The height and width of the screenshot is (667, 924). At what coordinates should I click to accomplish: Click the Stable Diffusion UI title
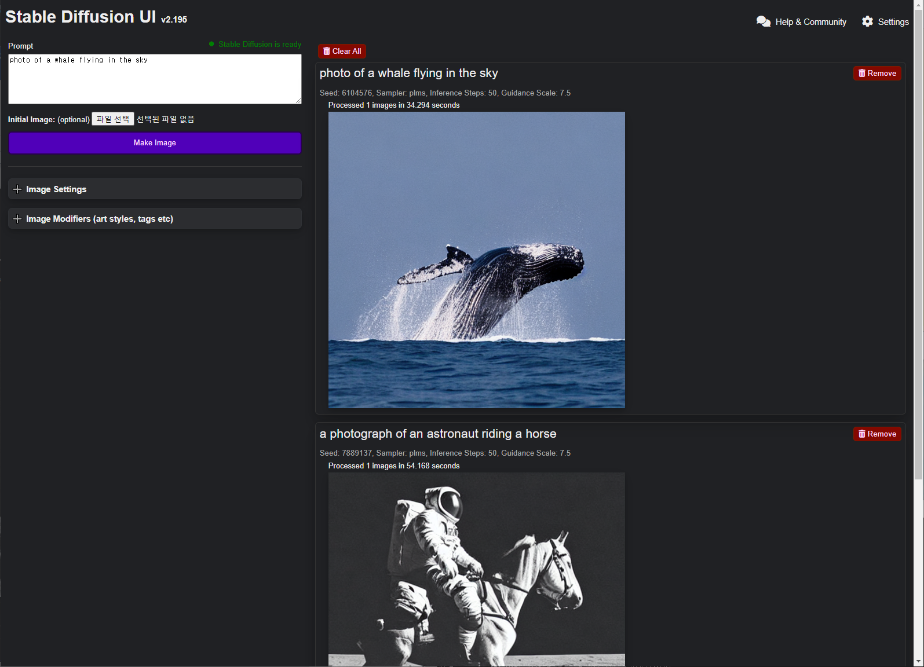[81, 17]
